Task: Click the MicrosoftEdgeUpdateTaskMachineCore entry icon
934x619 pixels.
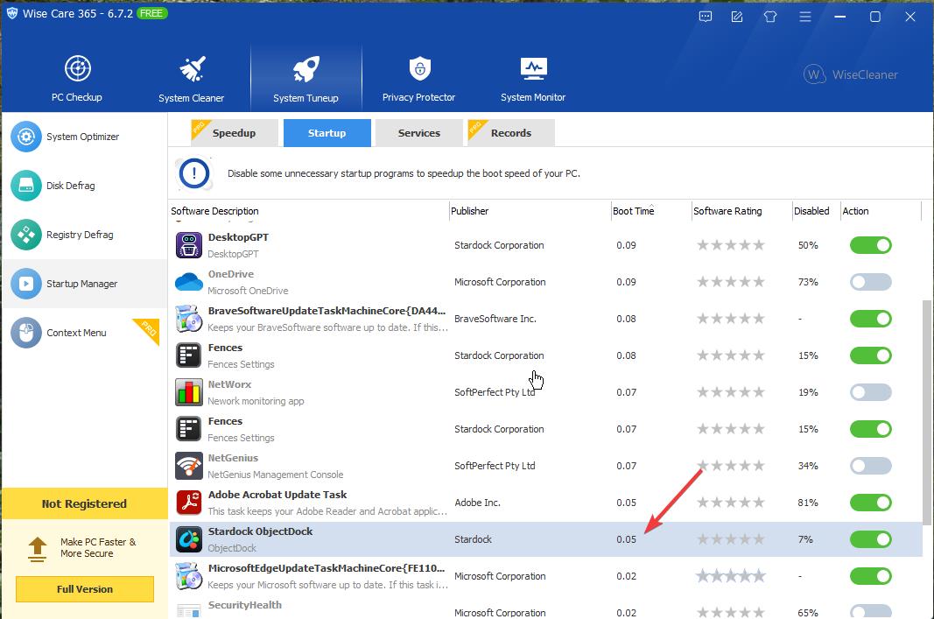Action: [189, 576]
